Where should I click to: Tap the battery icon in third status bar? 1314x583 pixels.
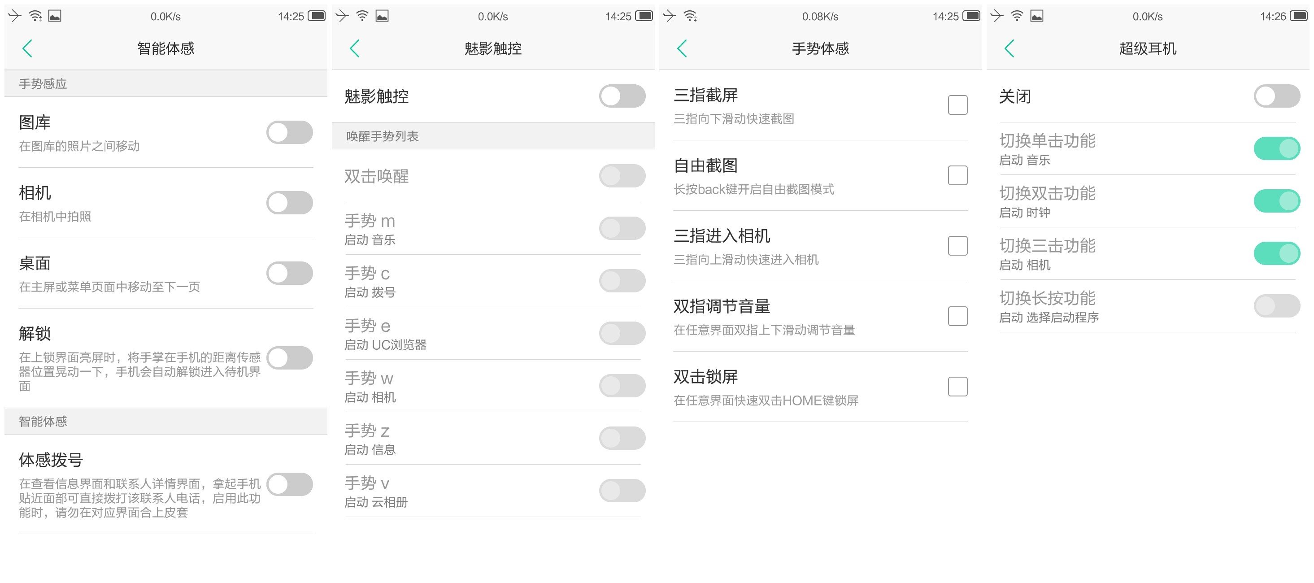click(x=971, y=16)
